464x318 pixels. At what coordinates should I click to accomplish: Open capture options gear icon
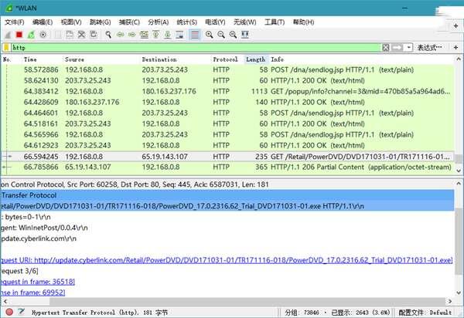[x=42, y=35]
